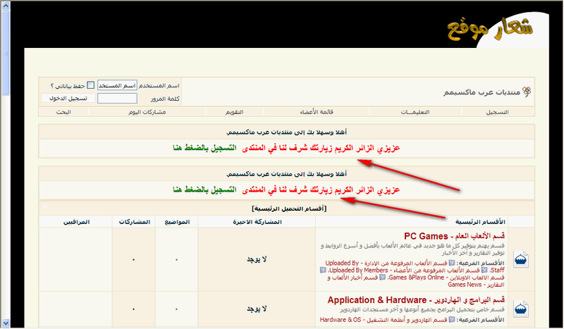The width and height of the screenshot is (564, 329).
Task: Click the شعار موقع site logo
Action: click(489, 28)
